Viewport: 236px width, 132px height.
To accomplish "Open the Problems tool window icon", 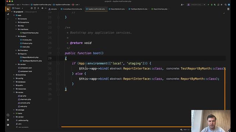I will [x=8, y=120].
